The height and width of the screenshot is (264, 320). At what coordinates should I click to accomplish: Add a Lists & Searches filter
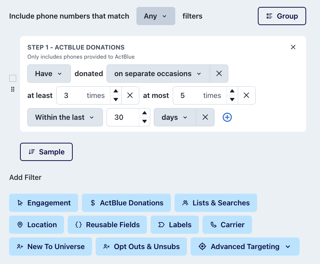pos(216,203)
